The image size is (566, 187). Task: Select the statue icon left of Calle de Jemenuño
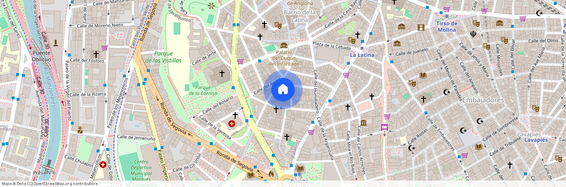pos(80,130)
